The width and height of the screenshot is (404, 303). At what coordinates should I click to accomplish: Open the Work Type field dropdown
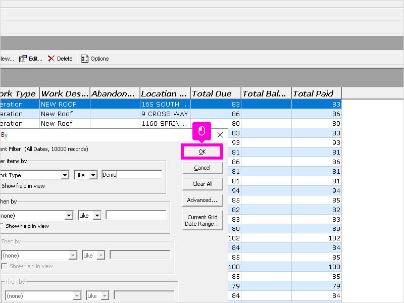pyautogui.click(x=65, y=175)
